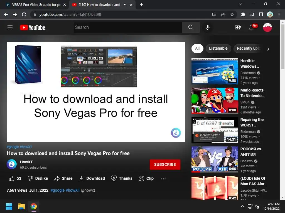Select the Listenable filter chip

[218, 48]
